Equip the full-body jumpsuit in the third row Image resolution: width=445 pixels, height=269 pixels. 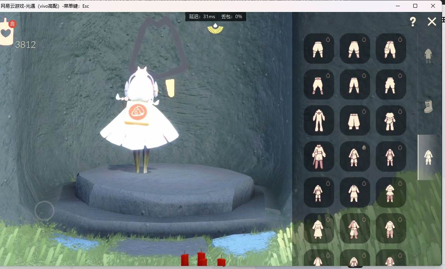click(319, 120)
